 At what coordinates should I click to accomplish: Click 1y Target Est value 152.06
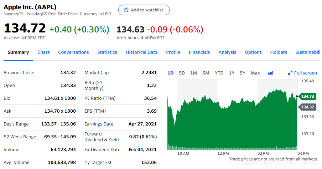[149, 163]
